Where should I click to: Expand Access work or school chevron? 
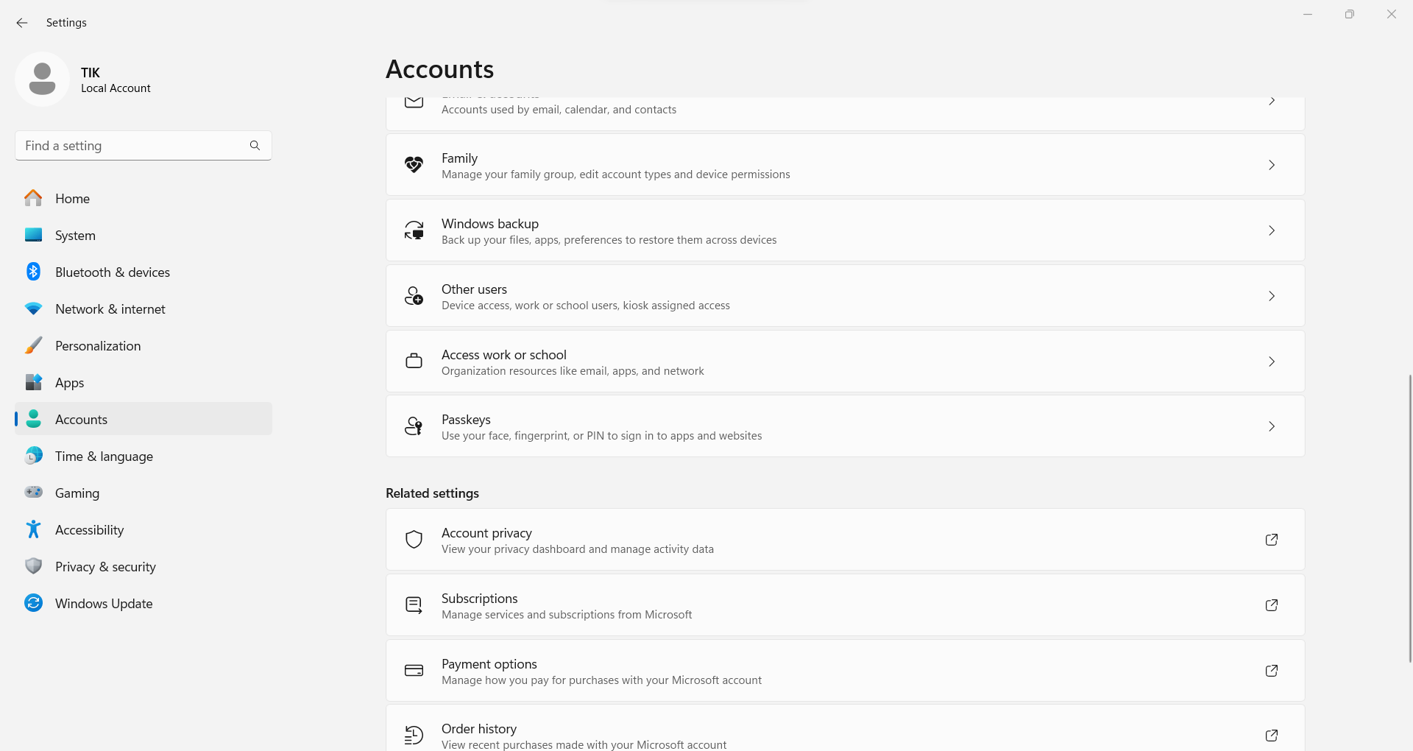coord(1272,362)
